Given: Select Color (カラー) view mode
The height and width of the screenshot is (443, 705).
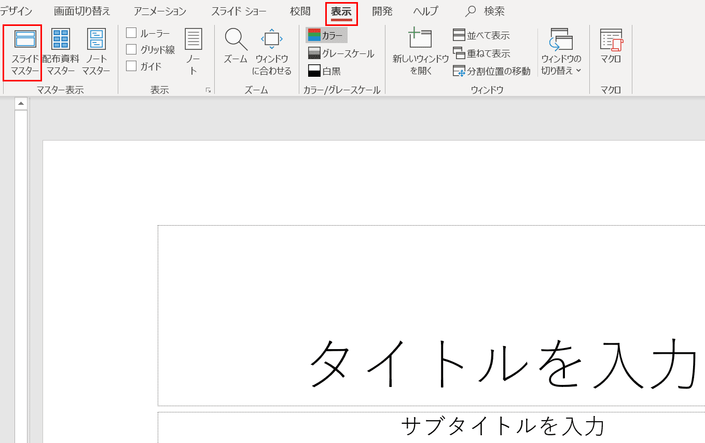Looking at the screenshot, I should [x=326, y=35].
